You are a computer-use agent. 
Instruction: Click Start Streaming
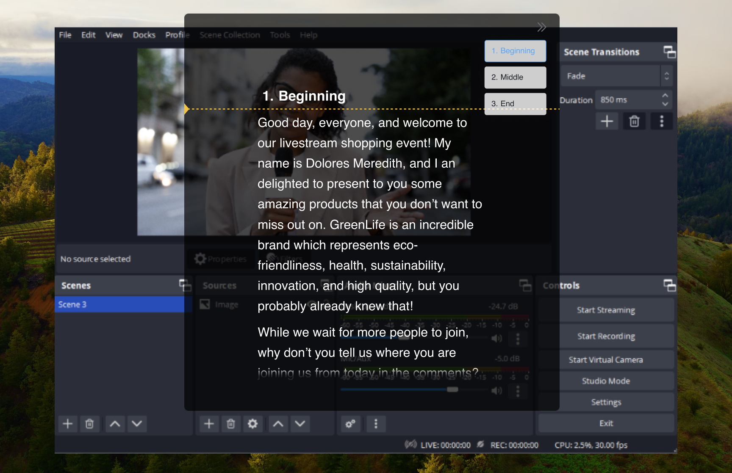tap(606, 310)
